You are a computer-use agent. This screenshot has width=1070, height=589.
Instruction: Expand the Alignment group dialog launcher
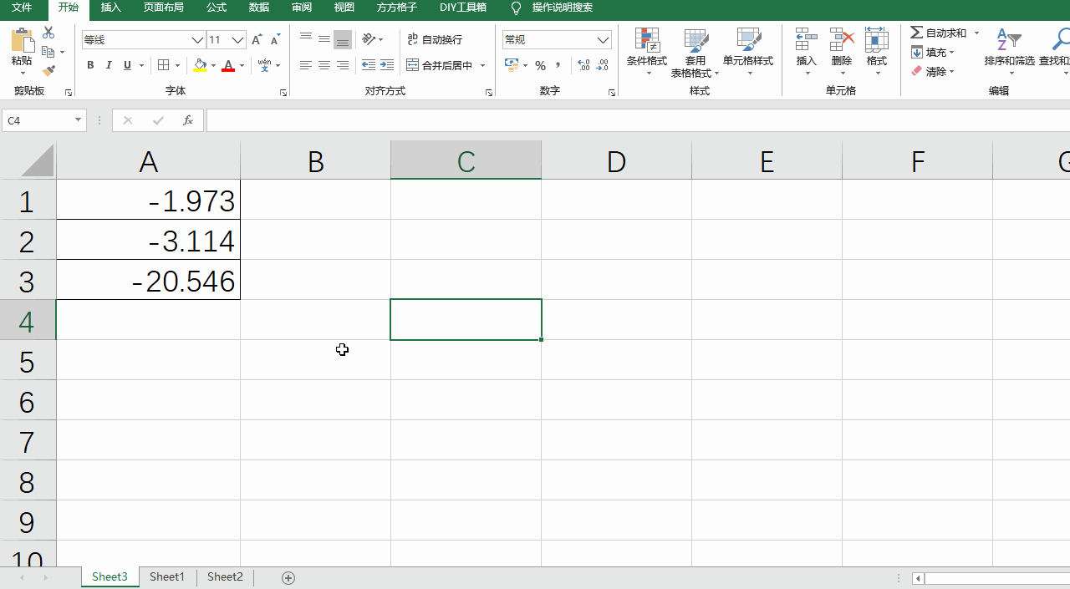pos(489,93)
